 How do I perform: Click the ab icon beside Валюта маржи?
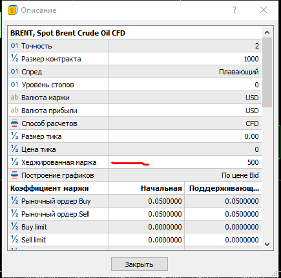pyautogui.click(x=14, y=97)
